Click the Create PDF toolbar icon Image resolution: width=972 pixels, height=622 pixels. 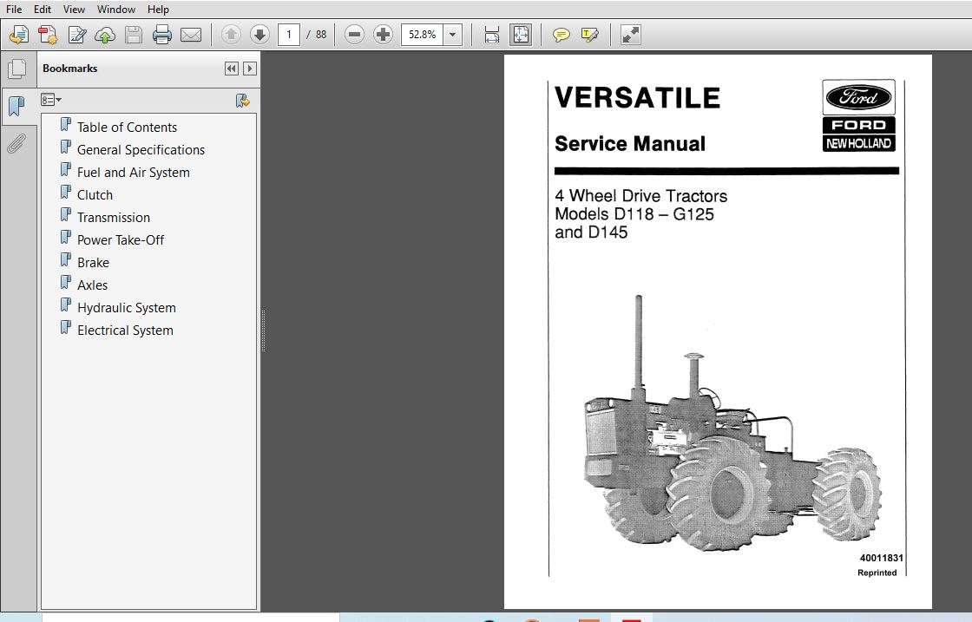click(48, 35)
